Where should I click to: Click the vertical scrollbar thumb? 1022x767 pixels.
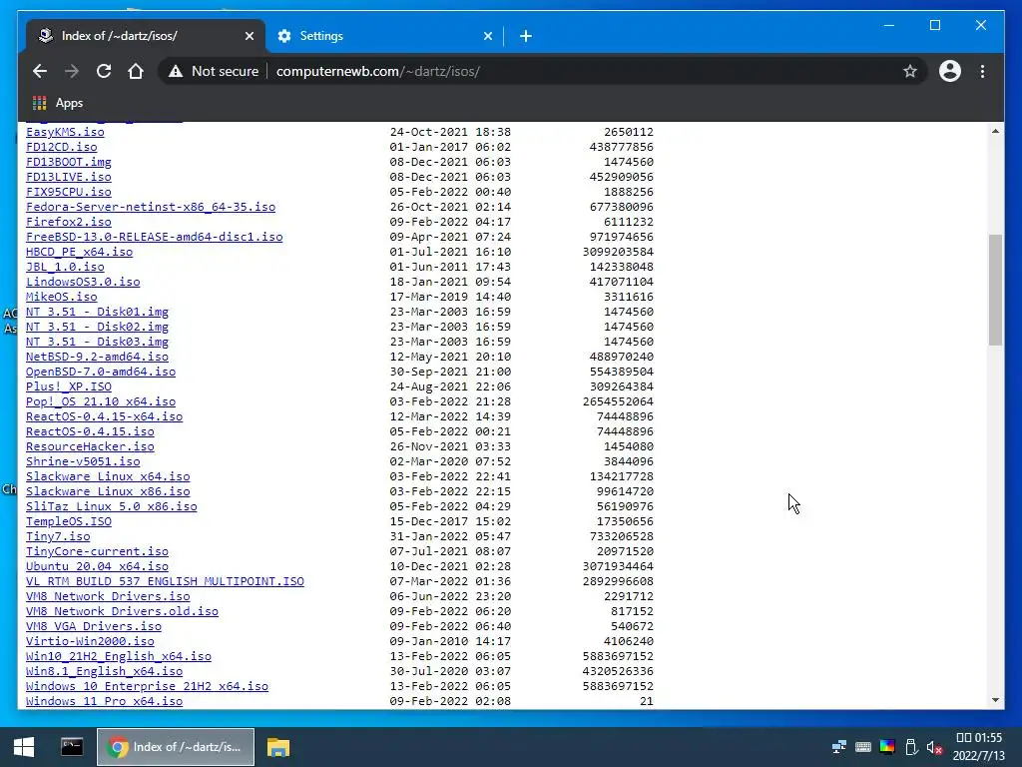click(x=995, y=290)
